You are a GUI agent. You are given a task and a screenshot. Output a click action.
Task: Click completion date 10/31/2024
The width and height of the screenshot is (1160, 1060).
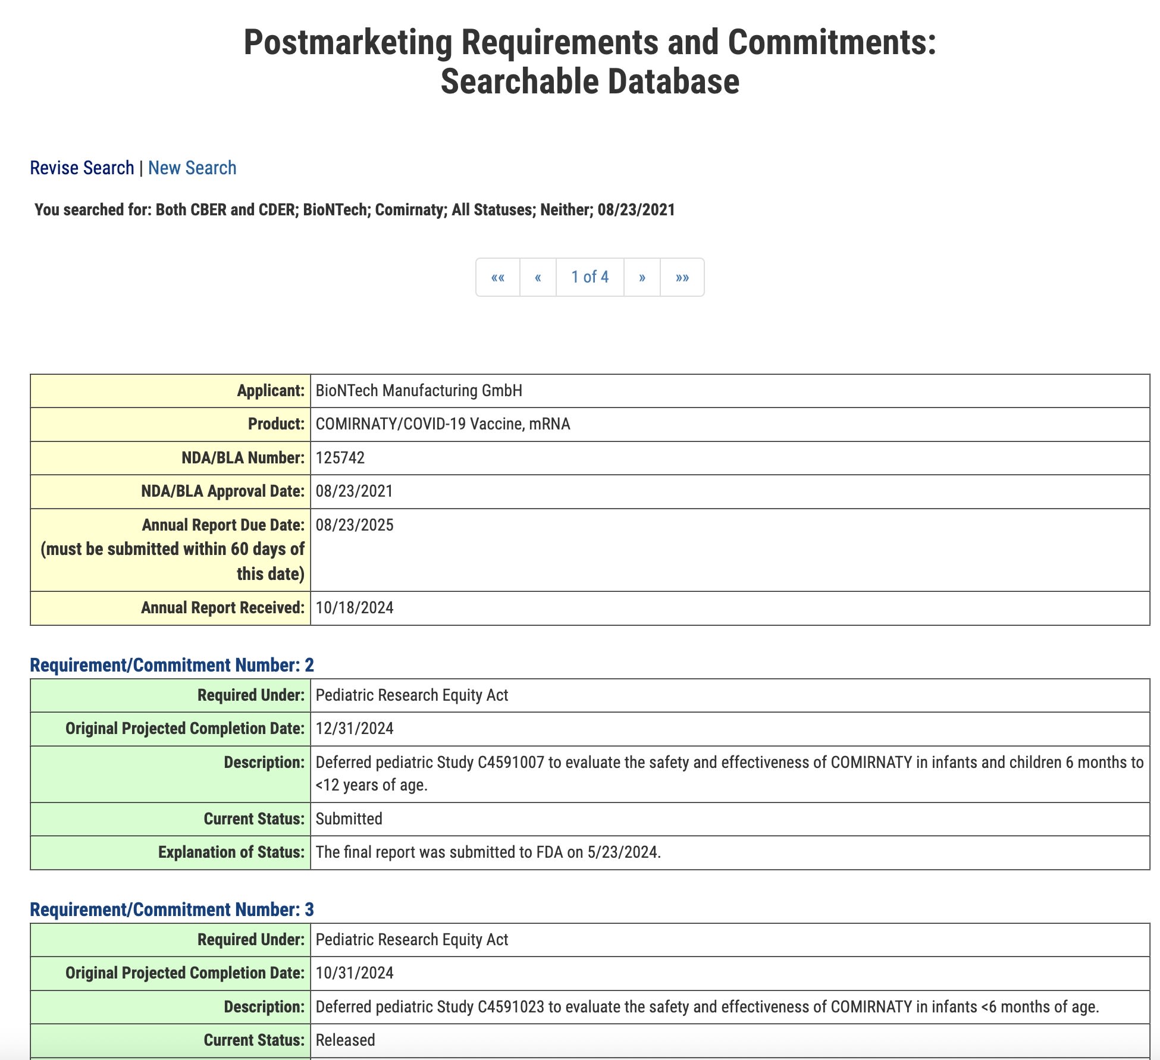tap(355, 973)
